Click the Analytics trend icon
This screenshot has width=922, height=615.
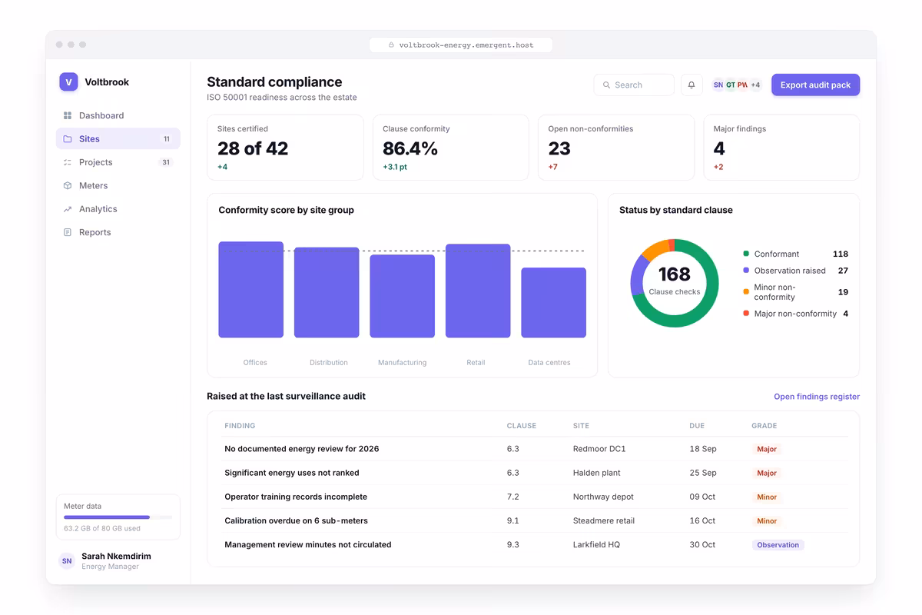click(x=68, y=209)
